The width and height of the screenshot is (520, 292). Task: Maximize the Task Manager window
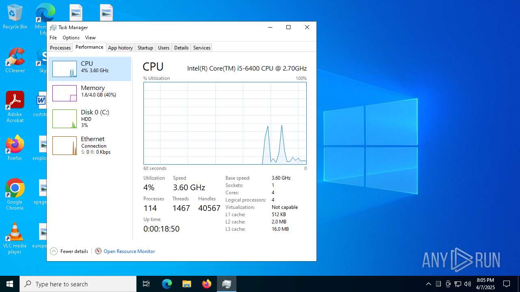(288, 28)
